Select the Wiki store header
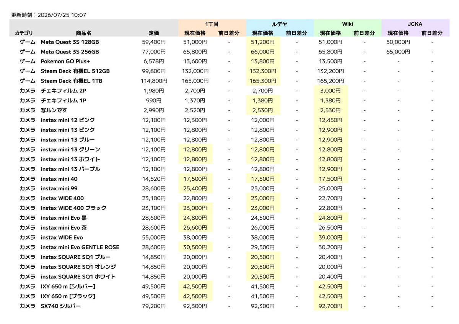The width and height of the screenshot is (459, 324). (x=347, y=24)
